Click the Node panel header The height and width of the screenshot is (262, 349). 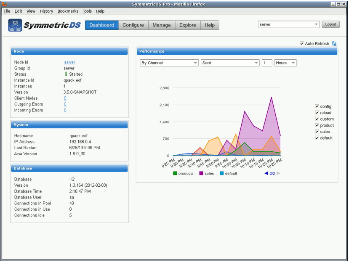click(x=69, y=51)
